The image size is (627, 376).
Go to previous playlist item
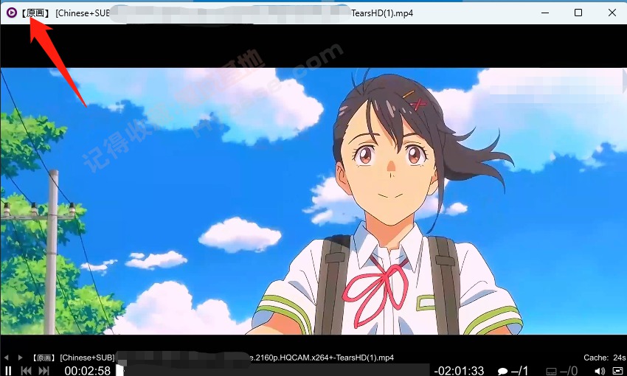click(x=6, y=358)
